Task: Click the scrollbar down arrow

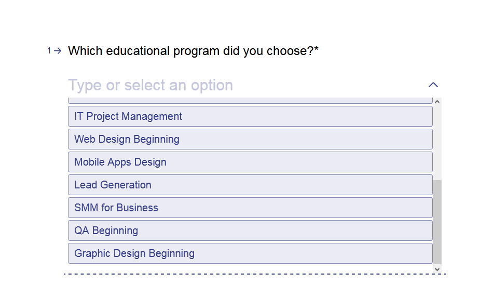Action: (437, 269)
